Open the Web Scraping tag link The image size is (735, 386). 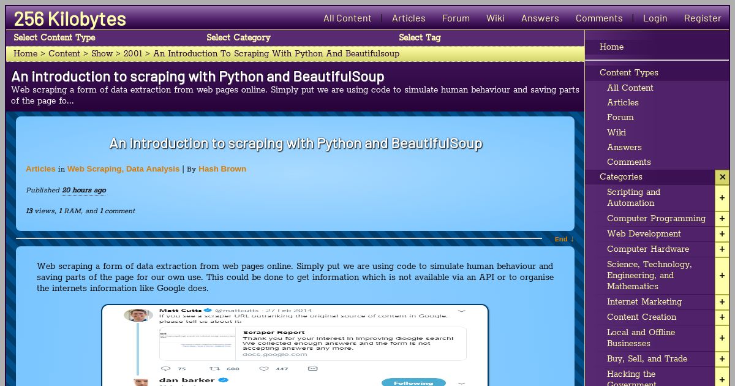pyautogui.click(x=94, y=169)
